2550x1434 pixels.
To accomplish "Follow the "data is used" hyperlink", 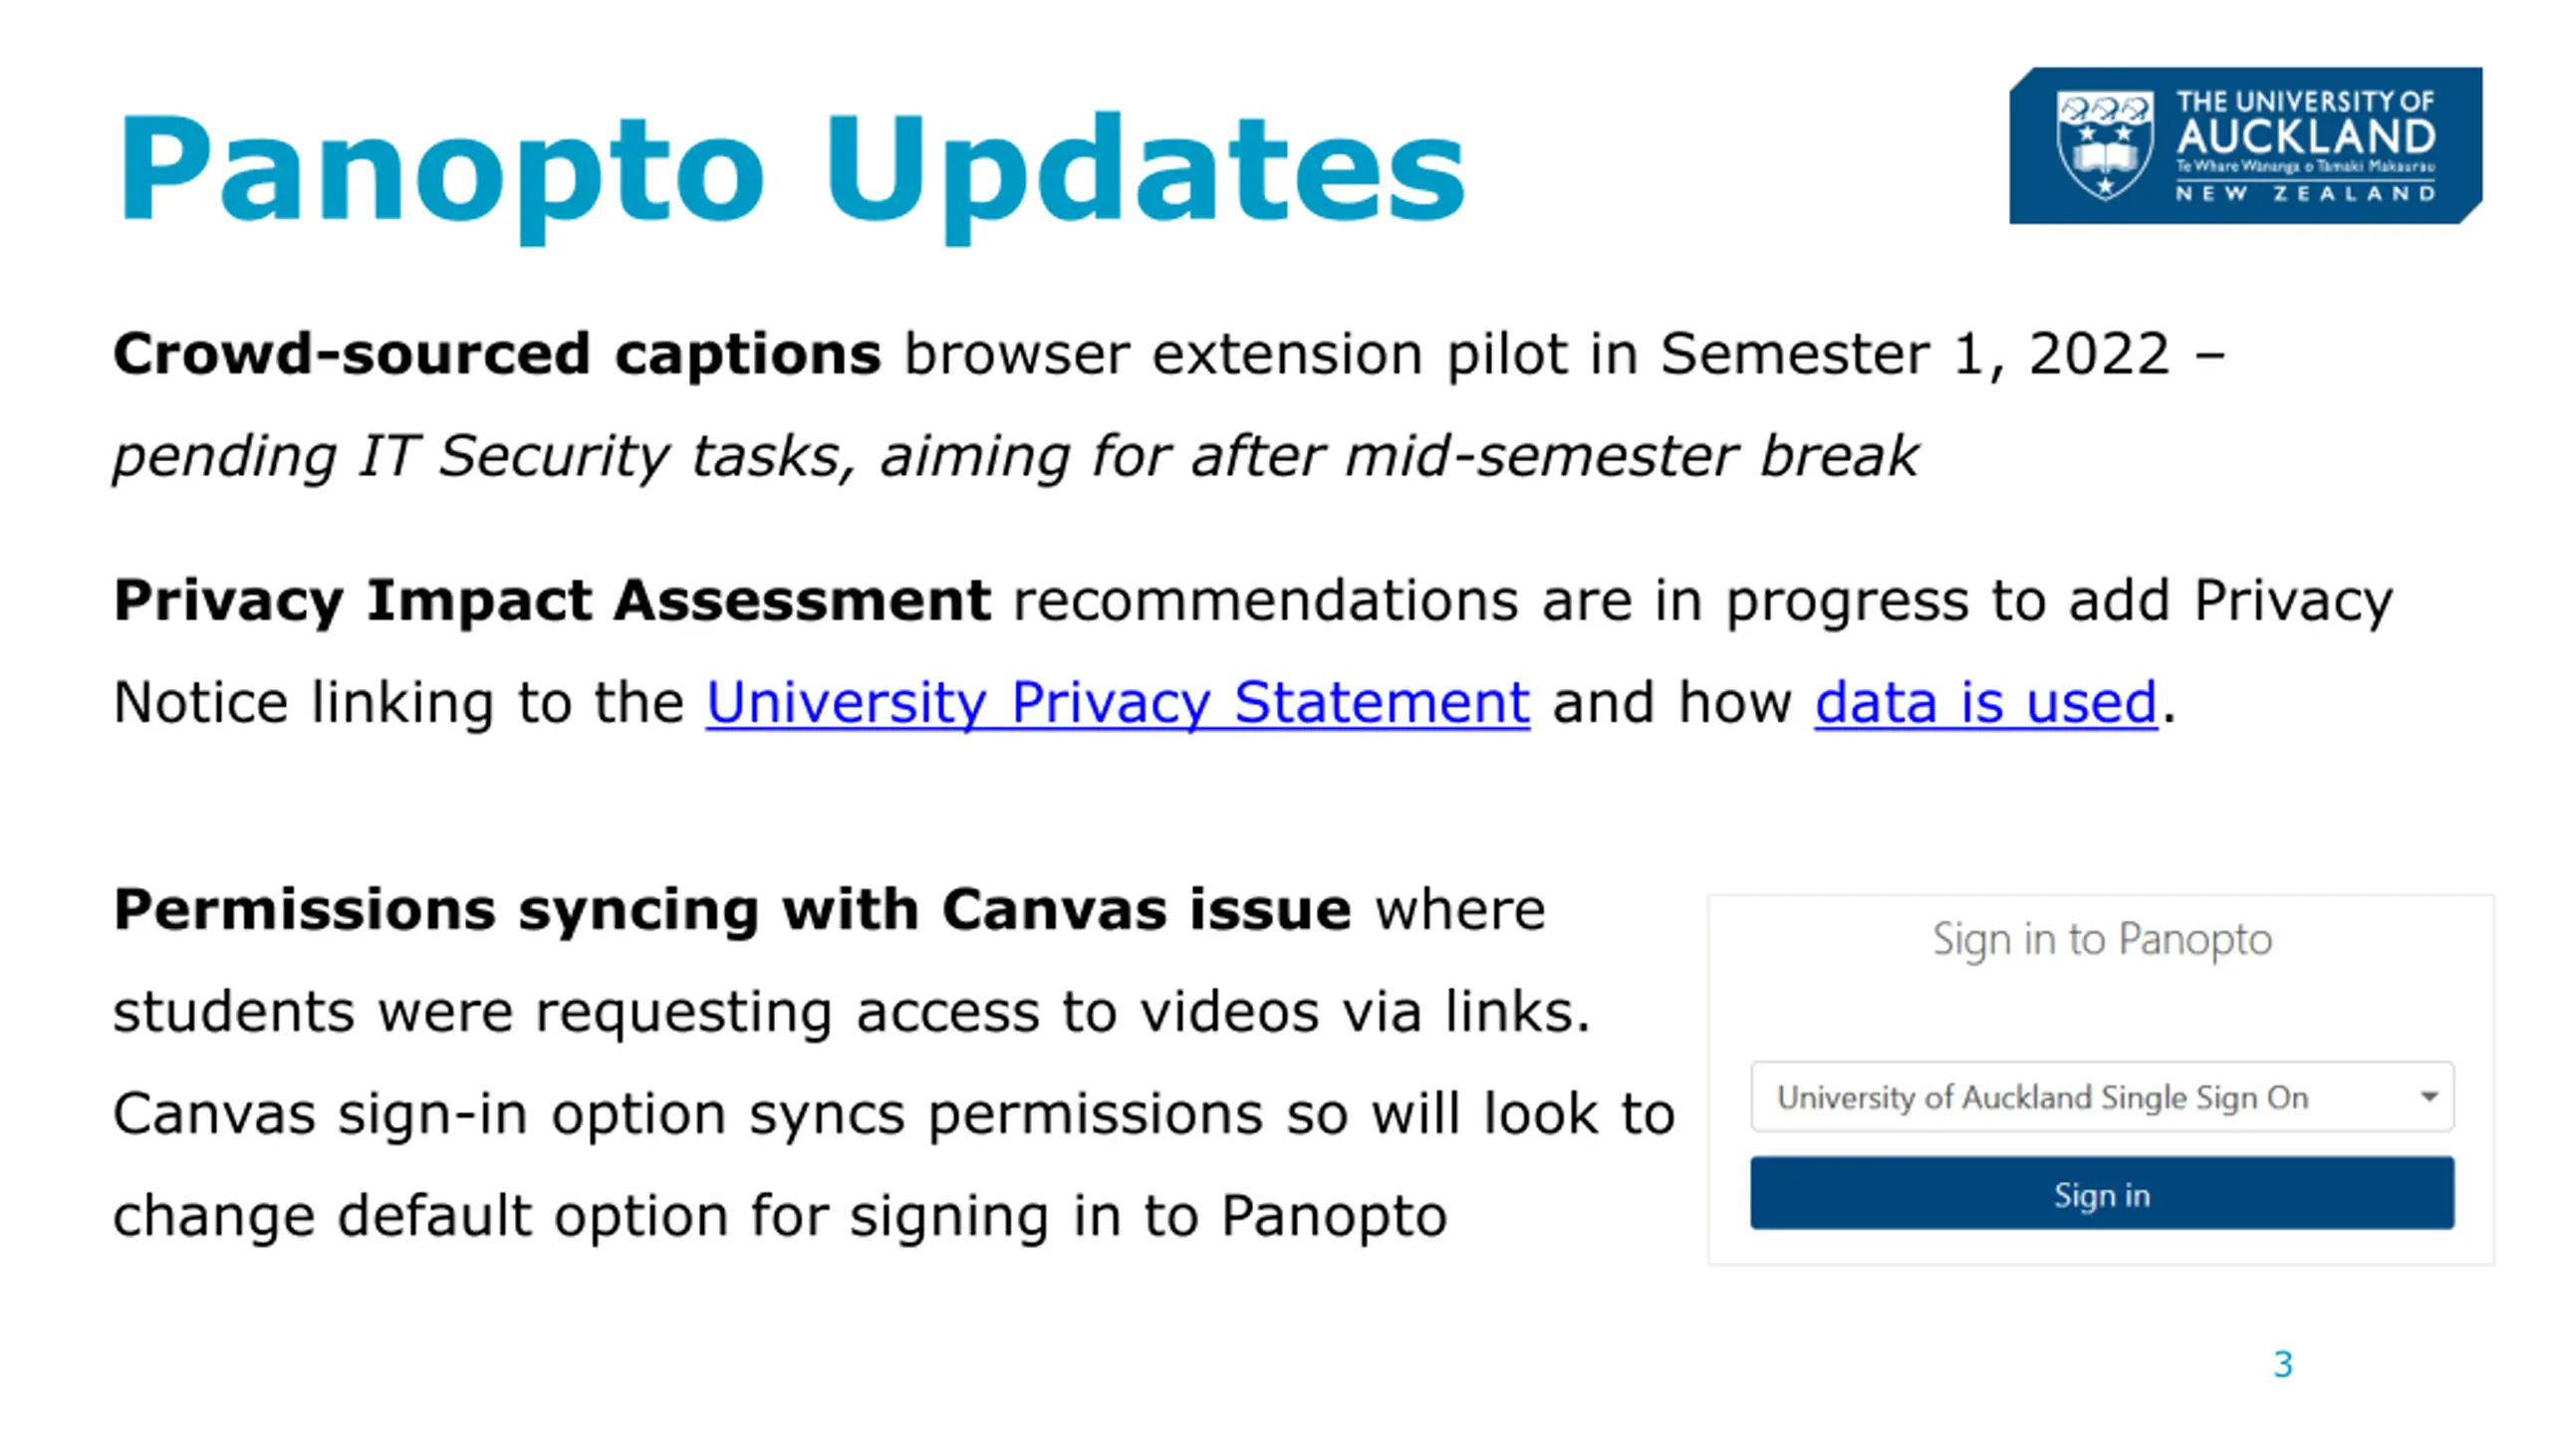I will click(1985, 702).
